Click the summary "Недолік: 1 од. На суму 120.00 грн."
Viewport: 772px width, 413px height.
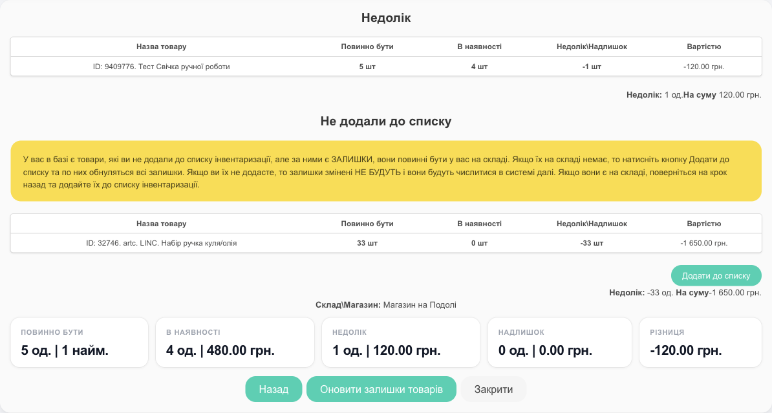click(x=694, y=95)
